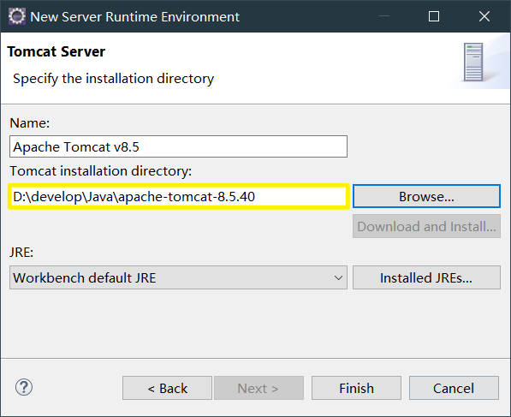Click the 'Tomcat installation directory:' label
The image size is (511, 417).
[x=101, y=171]
